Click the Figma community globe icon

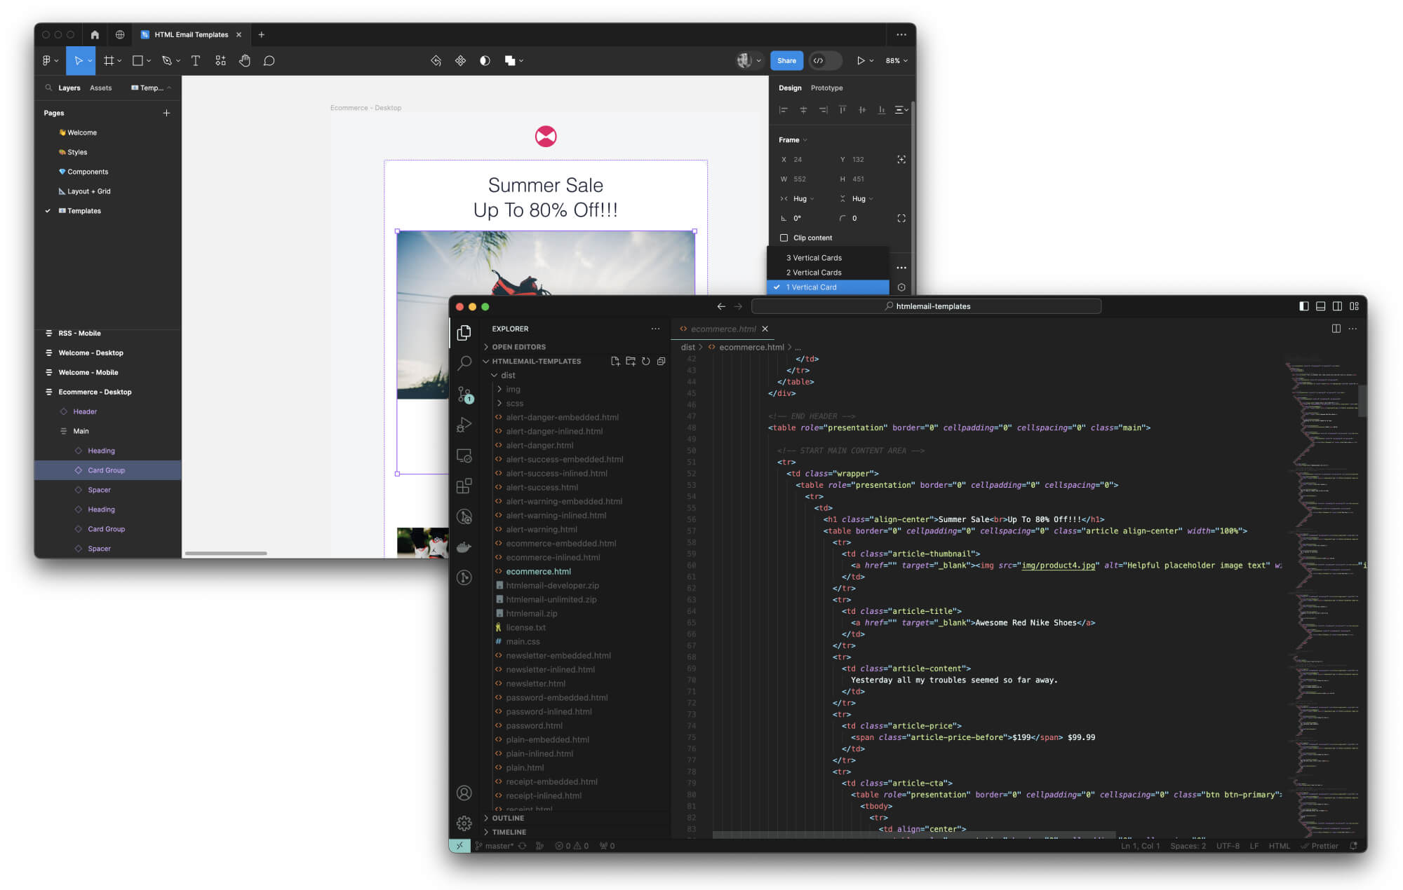coord(120,34)
